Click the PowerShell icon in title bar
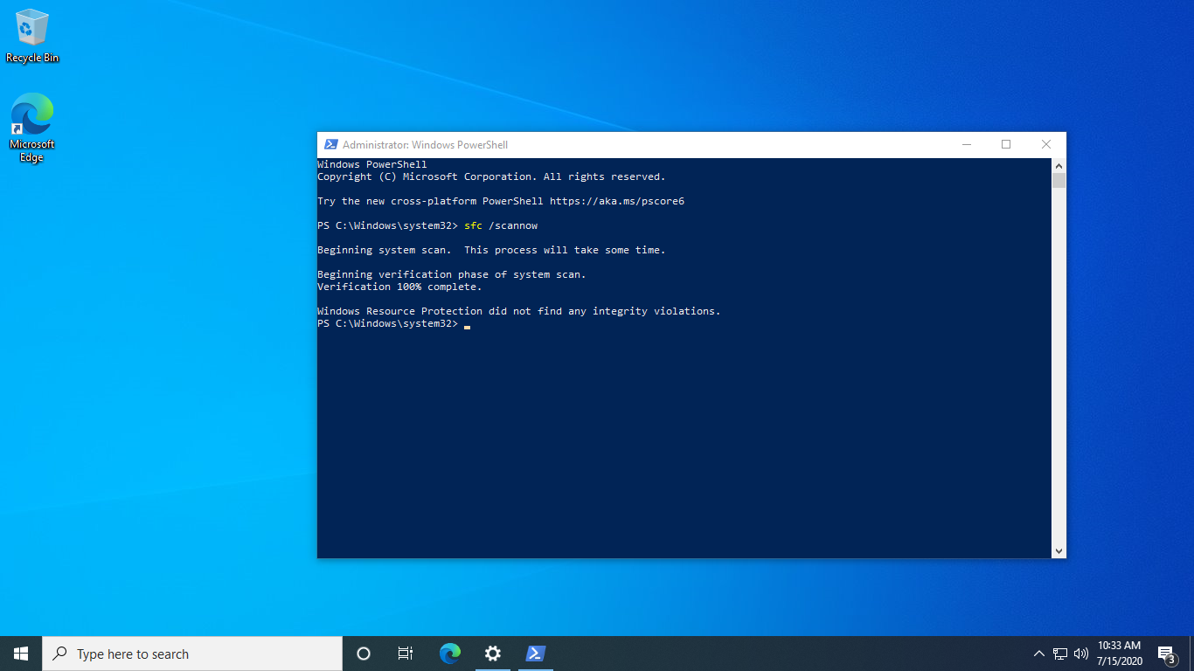The width and height of the screenshot is (1194, 671). point(331,145)
